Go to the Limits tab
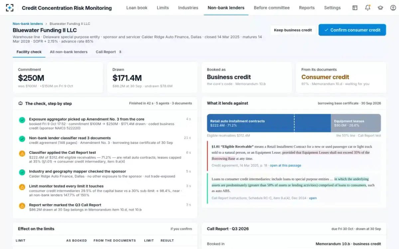This screenshot has width=399, height=249. click(x=163, y=8)
